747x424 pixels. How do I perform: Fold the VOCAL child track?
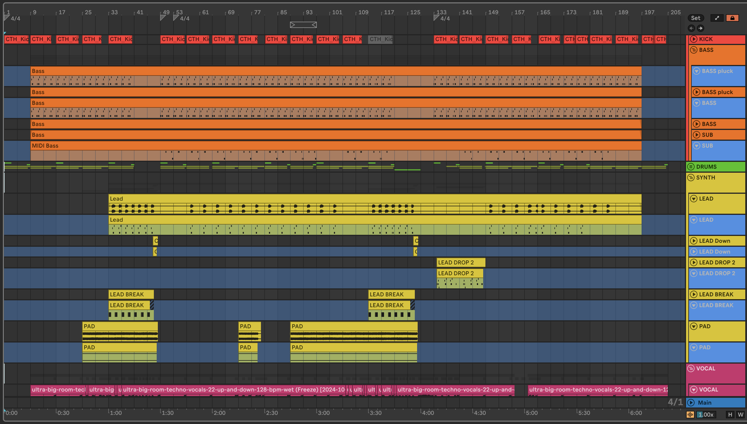(694, 390)
